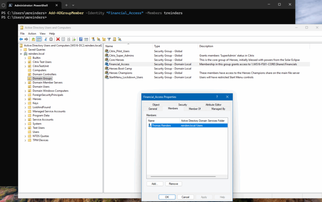The height and width of the screenshot is (202, 322).
Task: Click the Add button in Financial_Access Properties
Action: (x=155, y=183)
